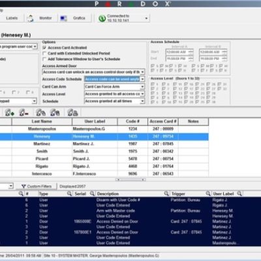Toggle Access Card Activated checkbox
261x261 pixels.
point(44,48)
